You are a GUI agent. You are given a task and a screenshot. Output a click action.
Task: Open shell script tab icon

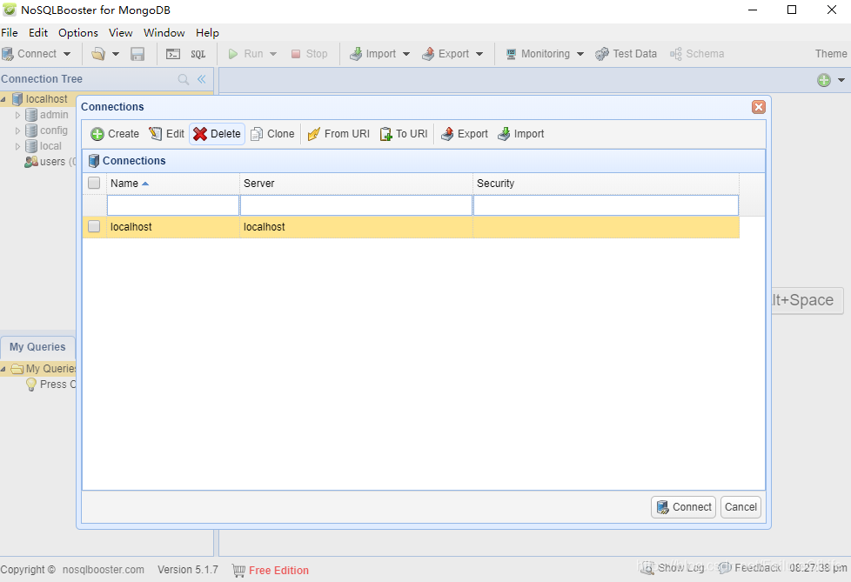[173, 54]
